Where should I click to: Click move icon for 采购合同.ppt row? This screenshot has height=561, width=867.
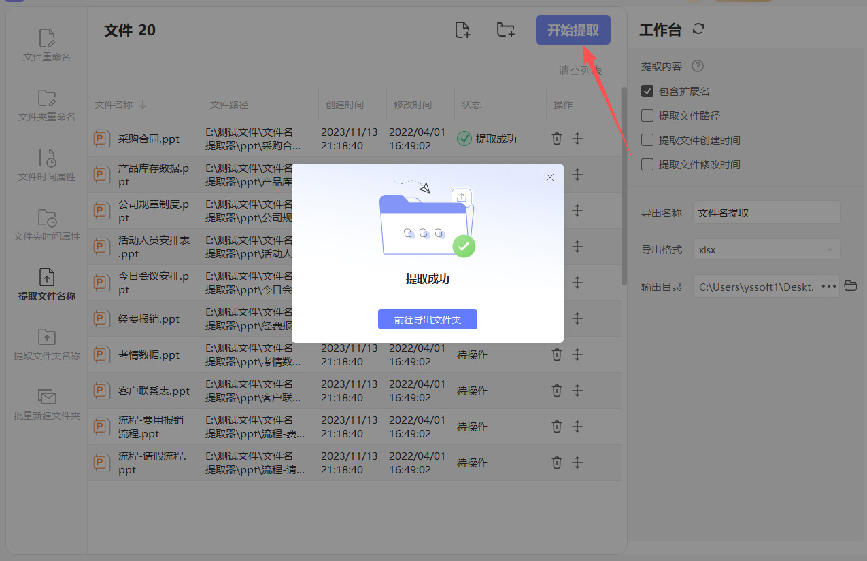click(x=577, y=139)
